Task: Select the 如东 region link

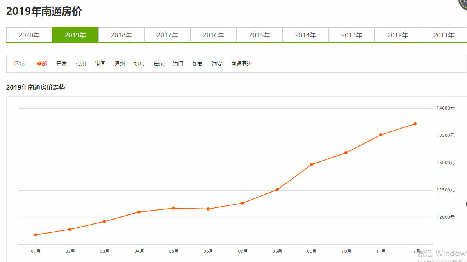Action: tap(139, 64)
